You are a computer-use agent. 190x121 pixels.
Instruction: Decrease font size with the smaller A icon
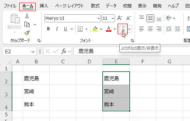129,18
